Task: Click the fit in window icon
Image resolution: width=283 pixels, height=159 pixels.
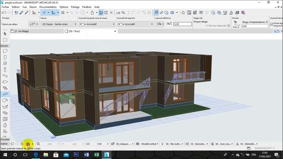Action: click(x=38, y=144)
